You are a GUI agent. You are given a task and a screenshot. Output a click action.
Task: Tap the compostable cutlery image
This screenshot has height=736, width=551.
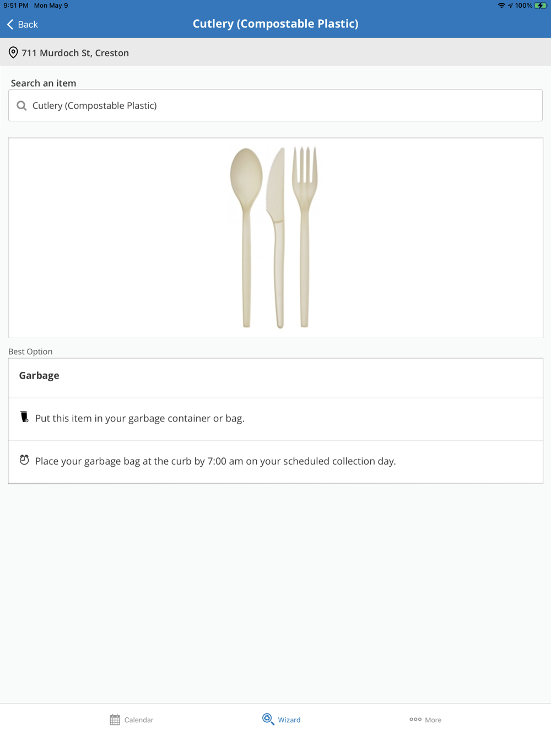[275, 237]
